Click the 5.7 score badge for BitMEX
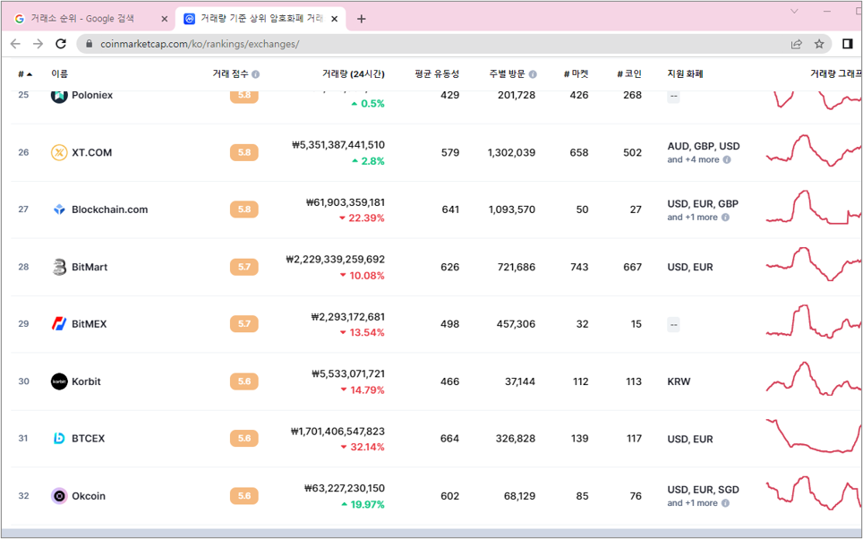 244,324
